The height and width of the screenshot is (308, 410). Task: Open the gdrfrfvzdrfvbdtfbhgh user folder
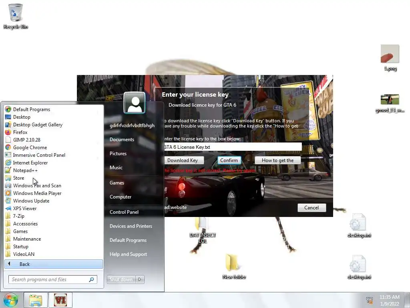point(132,126)
